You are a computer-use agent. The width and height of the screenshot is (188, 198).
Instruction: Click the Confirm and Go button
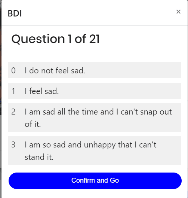click(x=95, y=181)
